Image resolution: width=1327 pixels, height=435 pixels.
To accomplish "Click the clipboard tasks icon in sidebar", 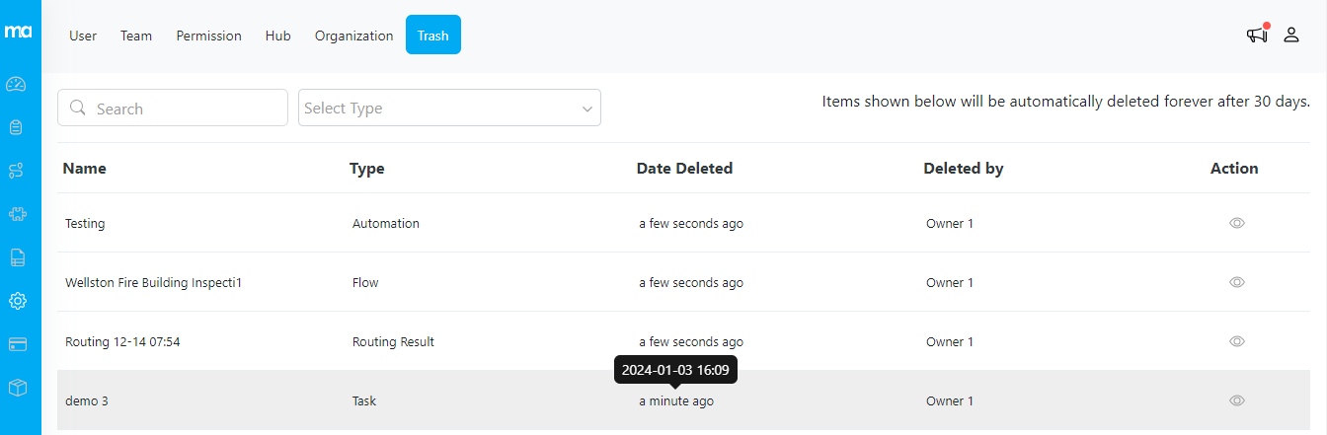I will (16, 127).
